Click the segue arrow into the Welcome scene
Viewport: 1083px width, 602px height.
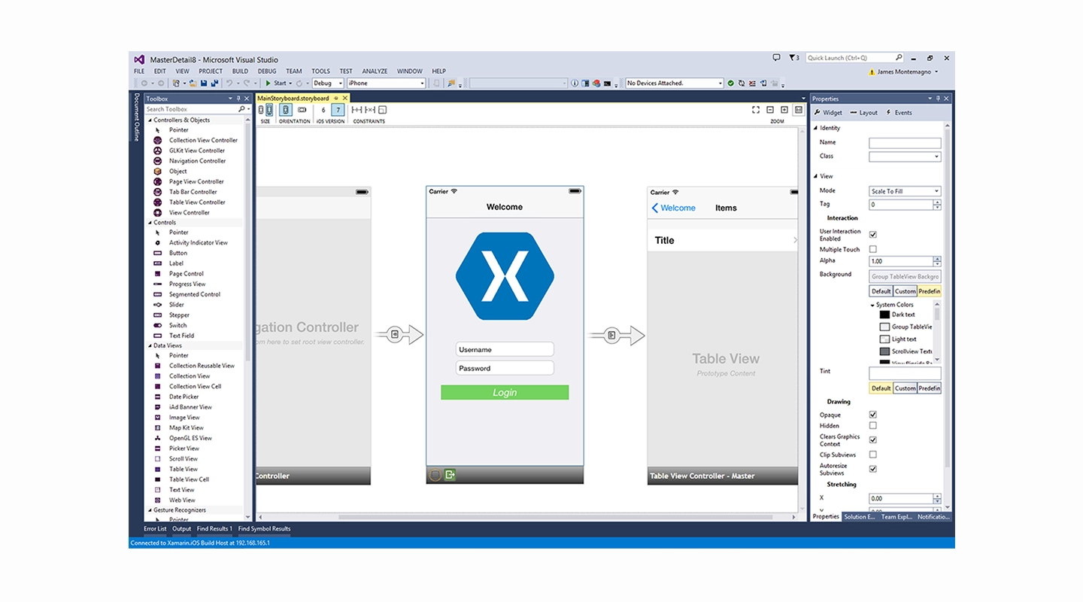click(397, 334)
